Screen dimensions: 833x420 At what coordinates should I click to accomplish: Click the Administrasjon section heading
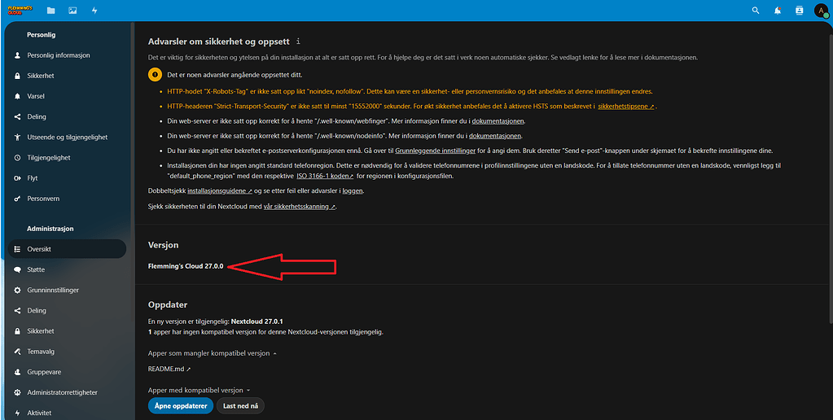coord(50,229)
